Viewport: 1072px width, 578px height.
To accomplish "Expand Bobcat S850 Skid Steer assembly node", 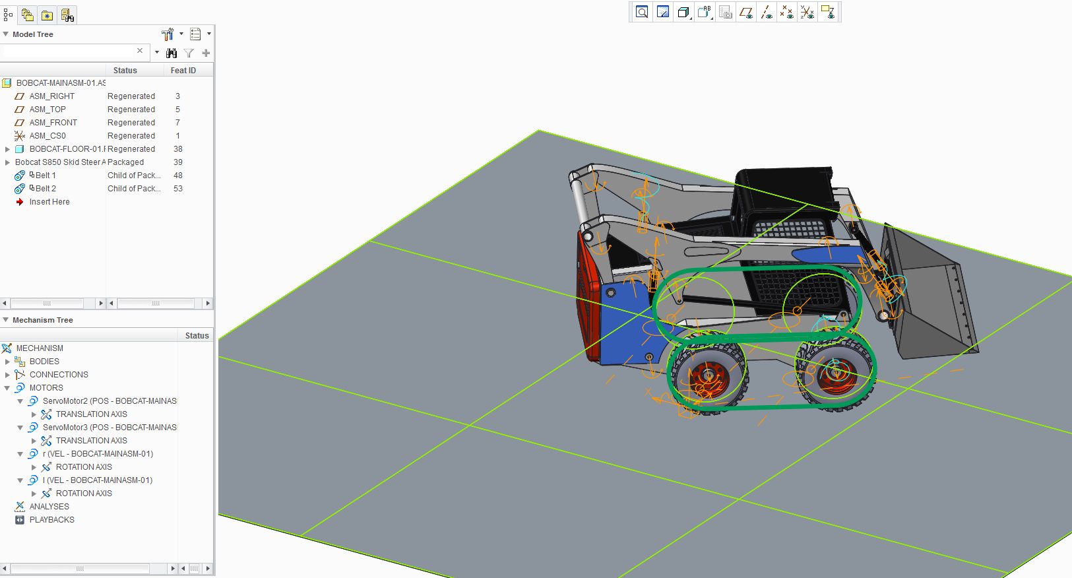I will coord(7,162).
